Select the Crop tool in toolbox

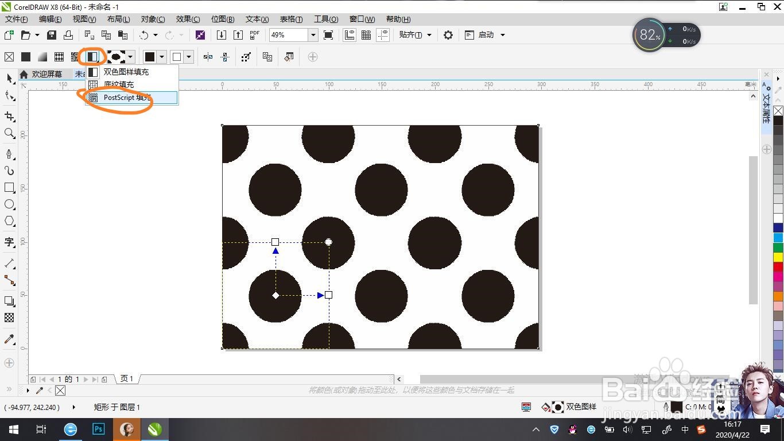[x=9, y=117]
